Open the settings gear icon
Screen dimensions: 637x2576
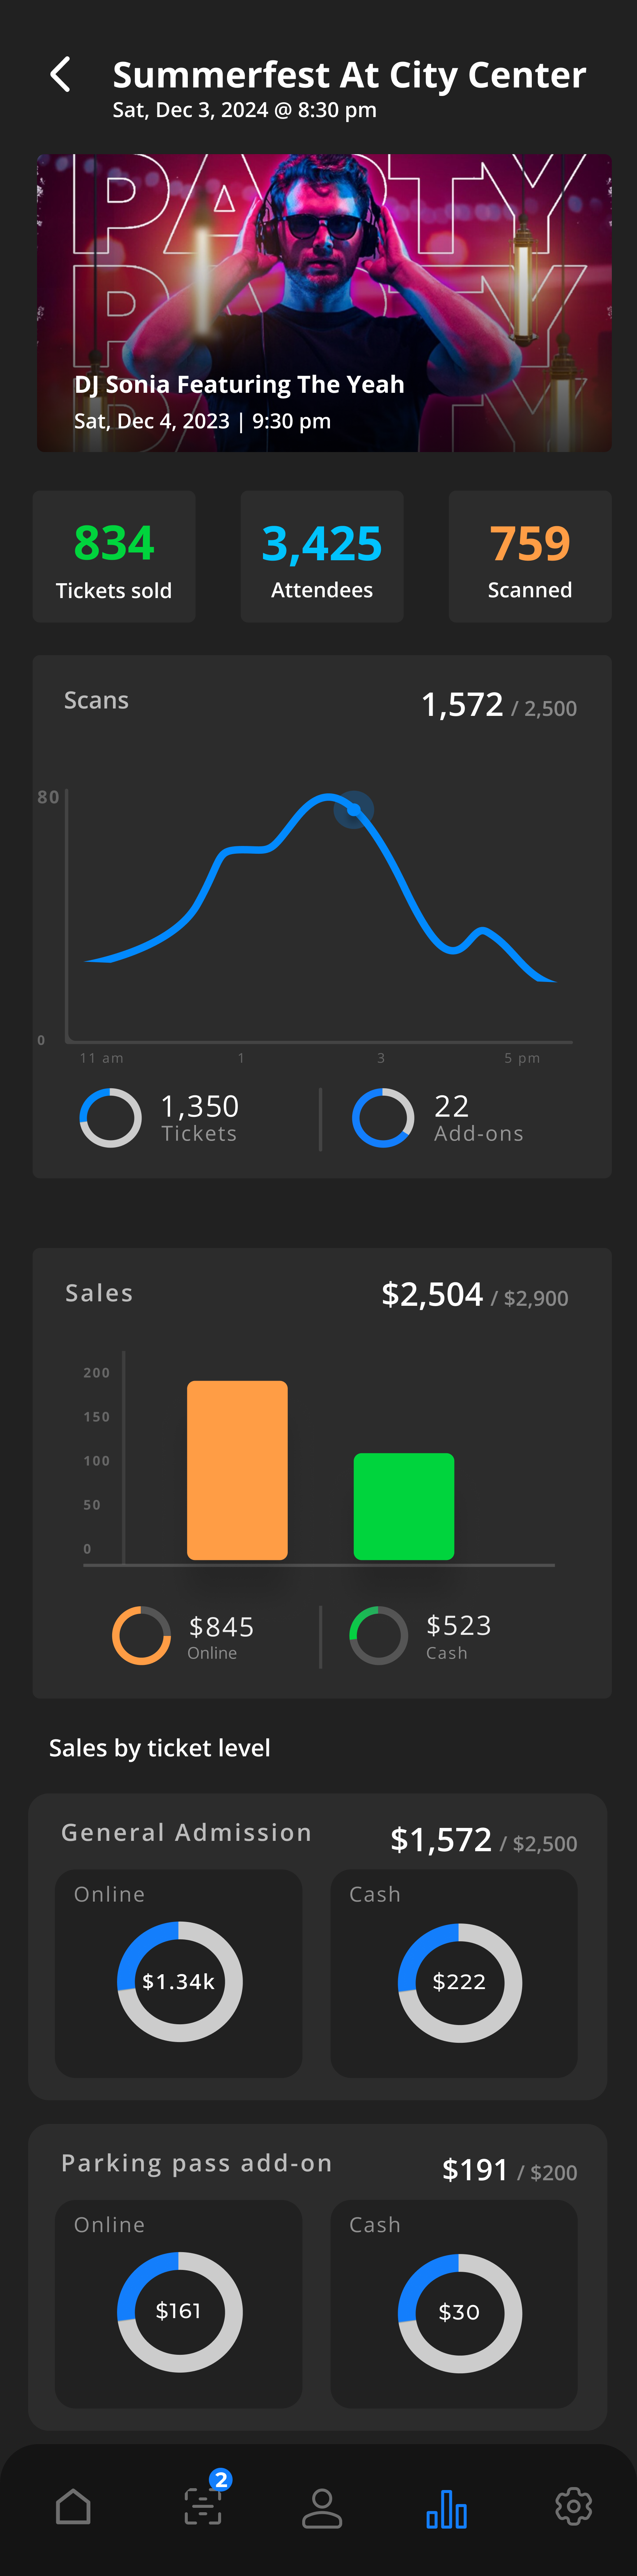[x=573, y=2507]
